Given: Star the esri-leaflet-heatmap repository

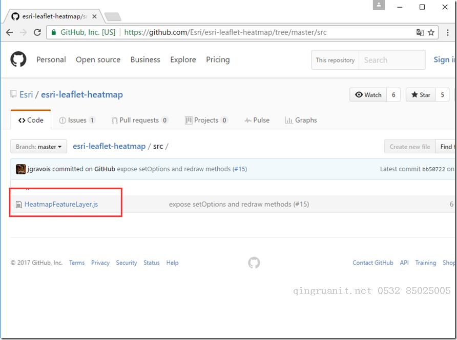Looking at the screenshot, I should 421,95.
